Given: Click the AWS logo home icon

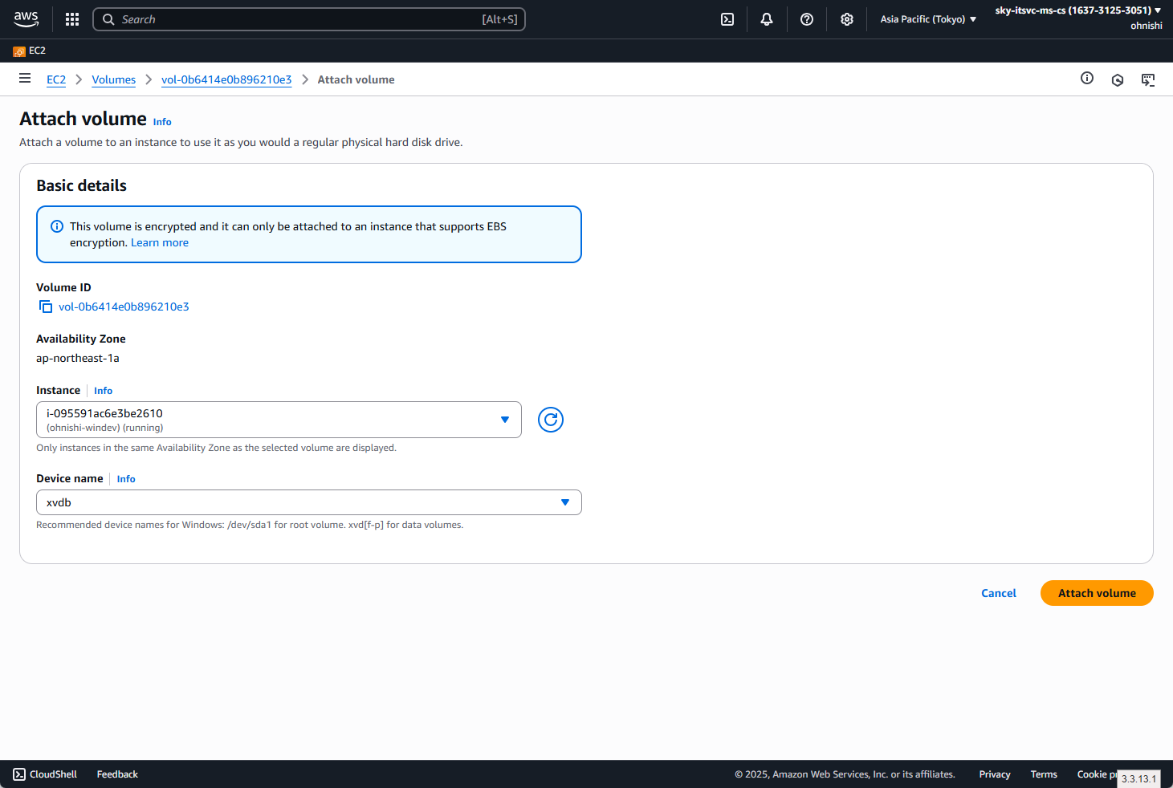Looking at the screenshot, I should coord(26,19).
